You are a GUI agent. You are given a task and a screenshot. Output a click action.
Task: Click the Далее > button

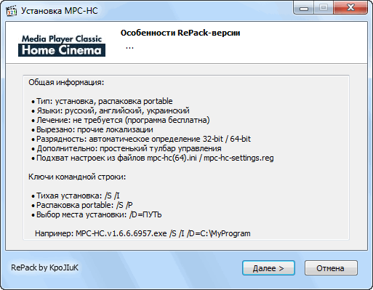click(268, 268)
